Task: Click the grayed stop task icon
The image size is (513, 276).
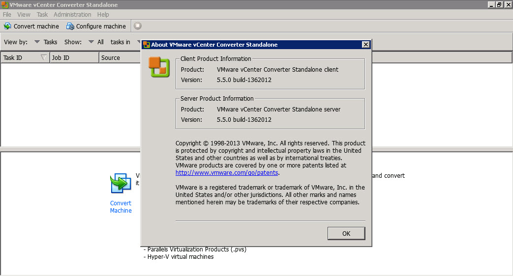Action: click(138, 26)
